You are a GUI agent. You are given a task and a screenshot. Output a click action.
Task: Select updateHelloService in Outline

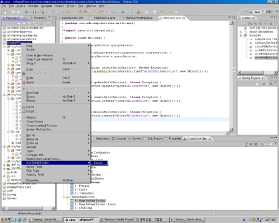[266, 50]
